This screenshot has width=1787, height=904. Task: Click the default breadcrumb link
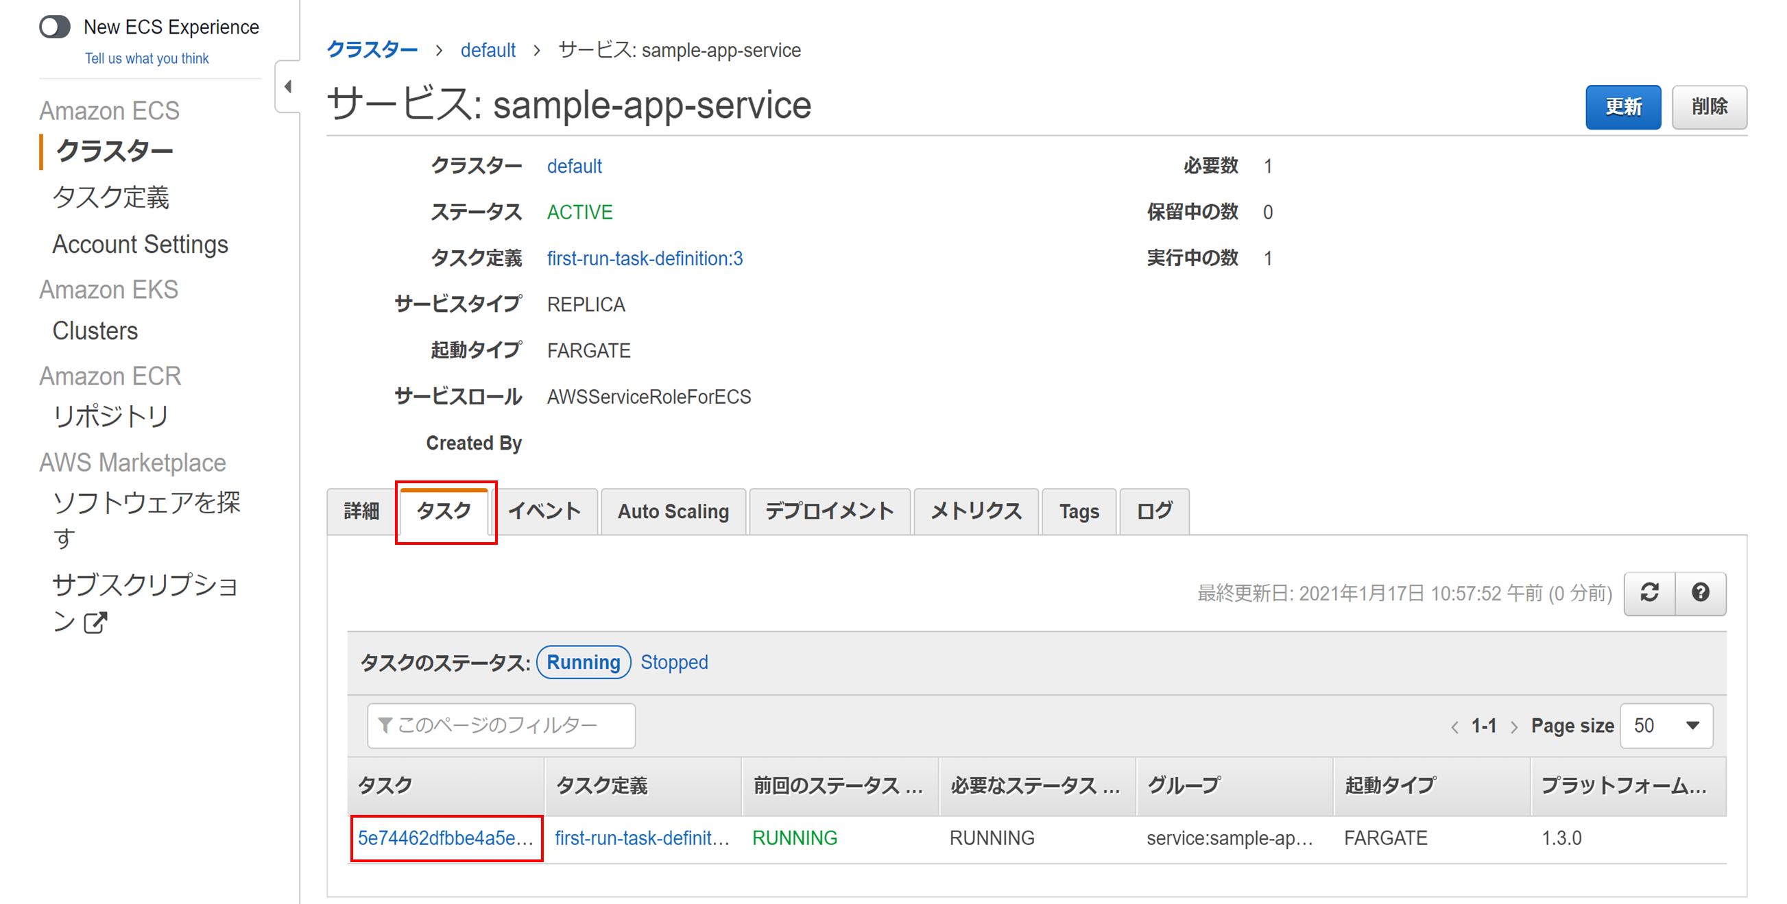(x=488, y=50)
